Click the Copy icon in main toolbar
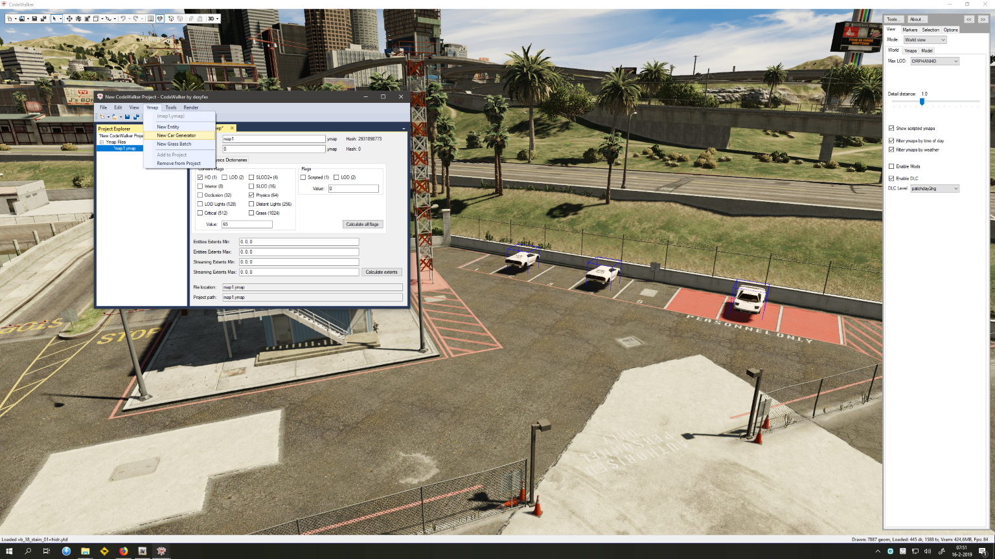 191,19
